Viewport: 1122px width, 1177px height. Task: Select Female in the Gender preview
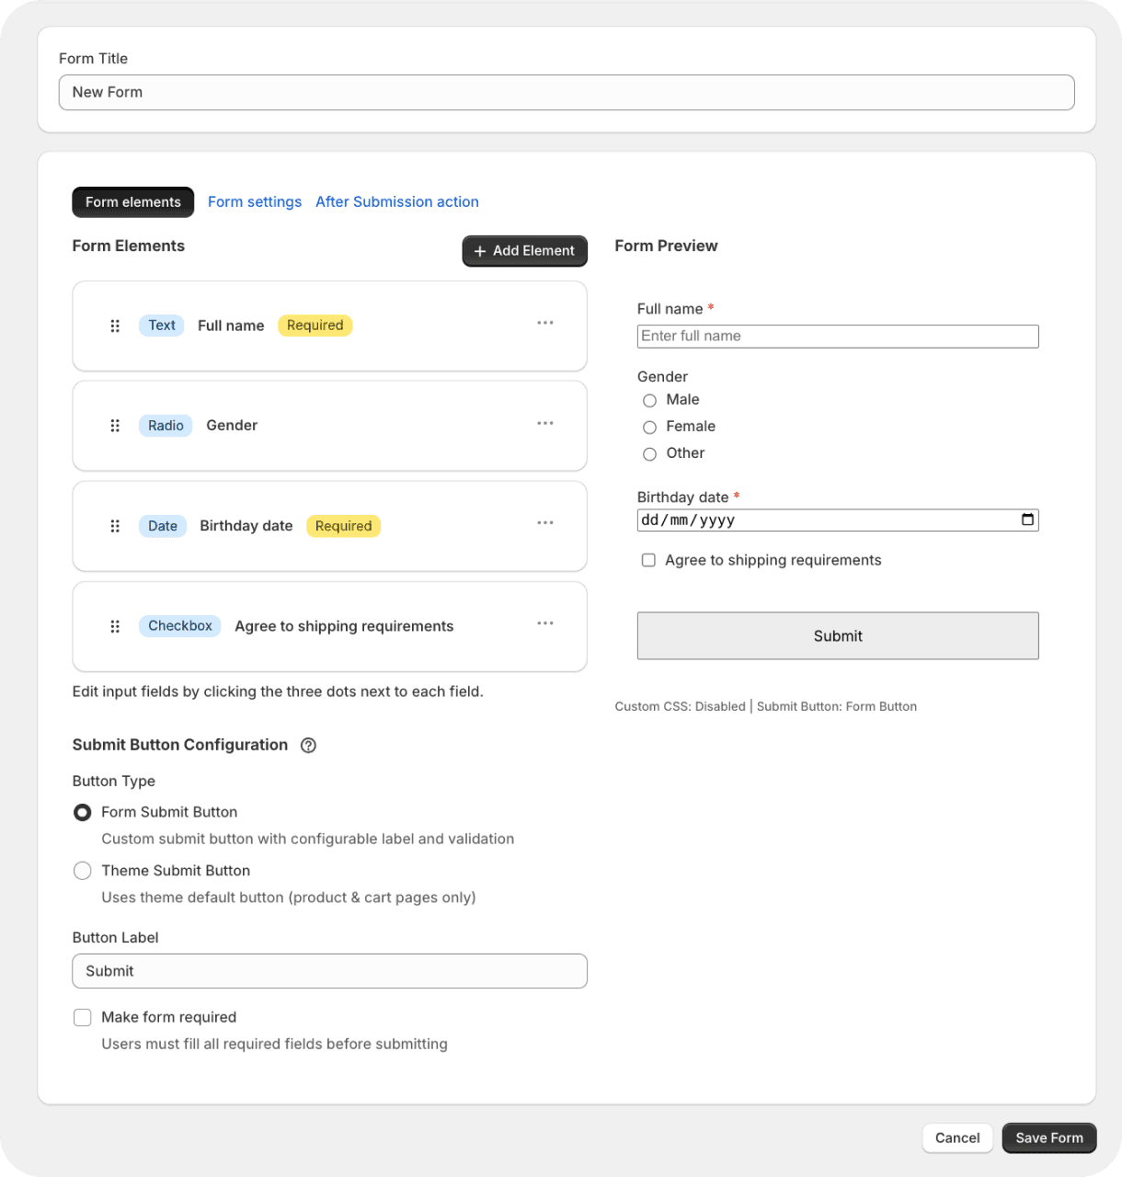[649, 427]
